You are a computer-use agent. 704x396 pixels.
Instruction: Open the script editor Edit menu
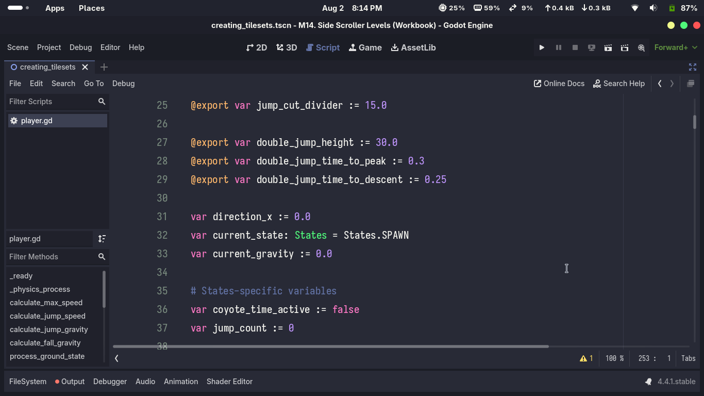click(36, 84)
